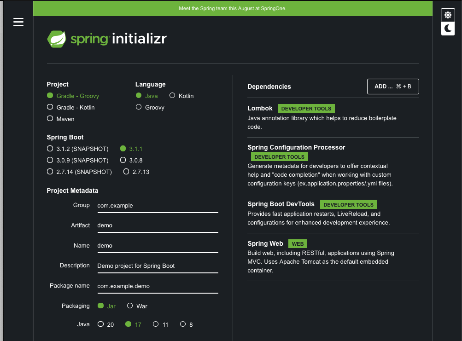Click the Package name input field
The height and width of the screenshot is (341, 462).
(158, 286)
